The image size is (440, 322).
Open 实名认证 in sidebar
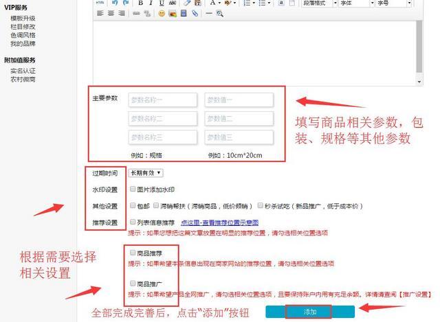pyautogui.click(x=23, y=71)
